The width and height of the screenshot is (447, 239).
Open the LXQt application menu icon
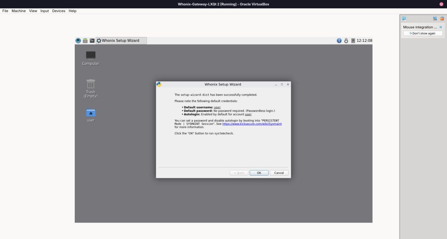(78, 40)
